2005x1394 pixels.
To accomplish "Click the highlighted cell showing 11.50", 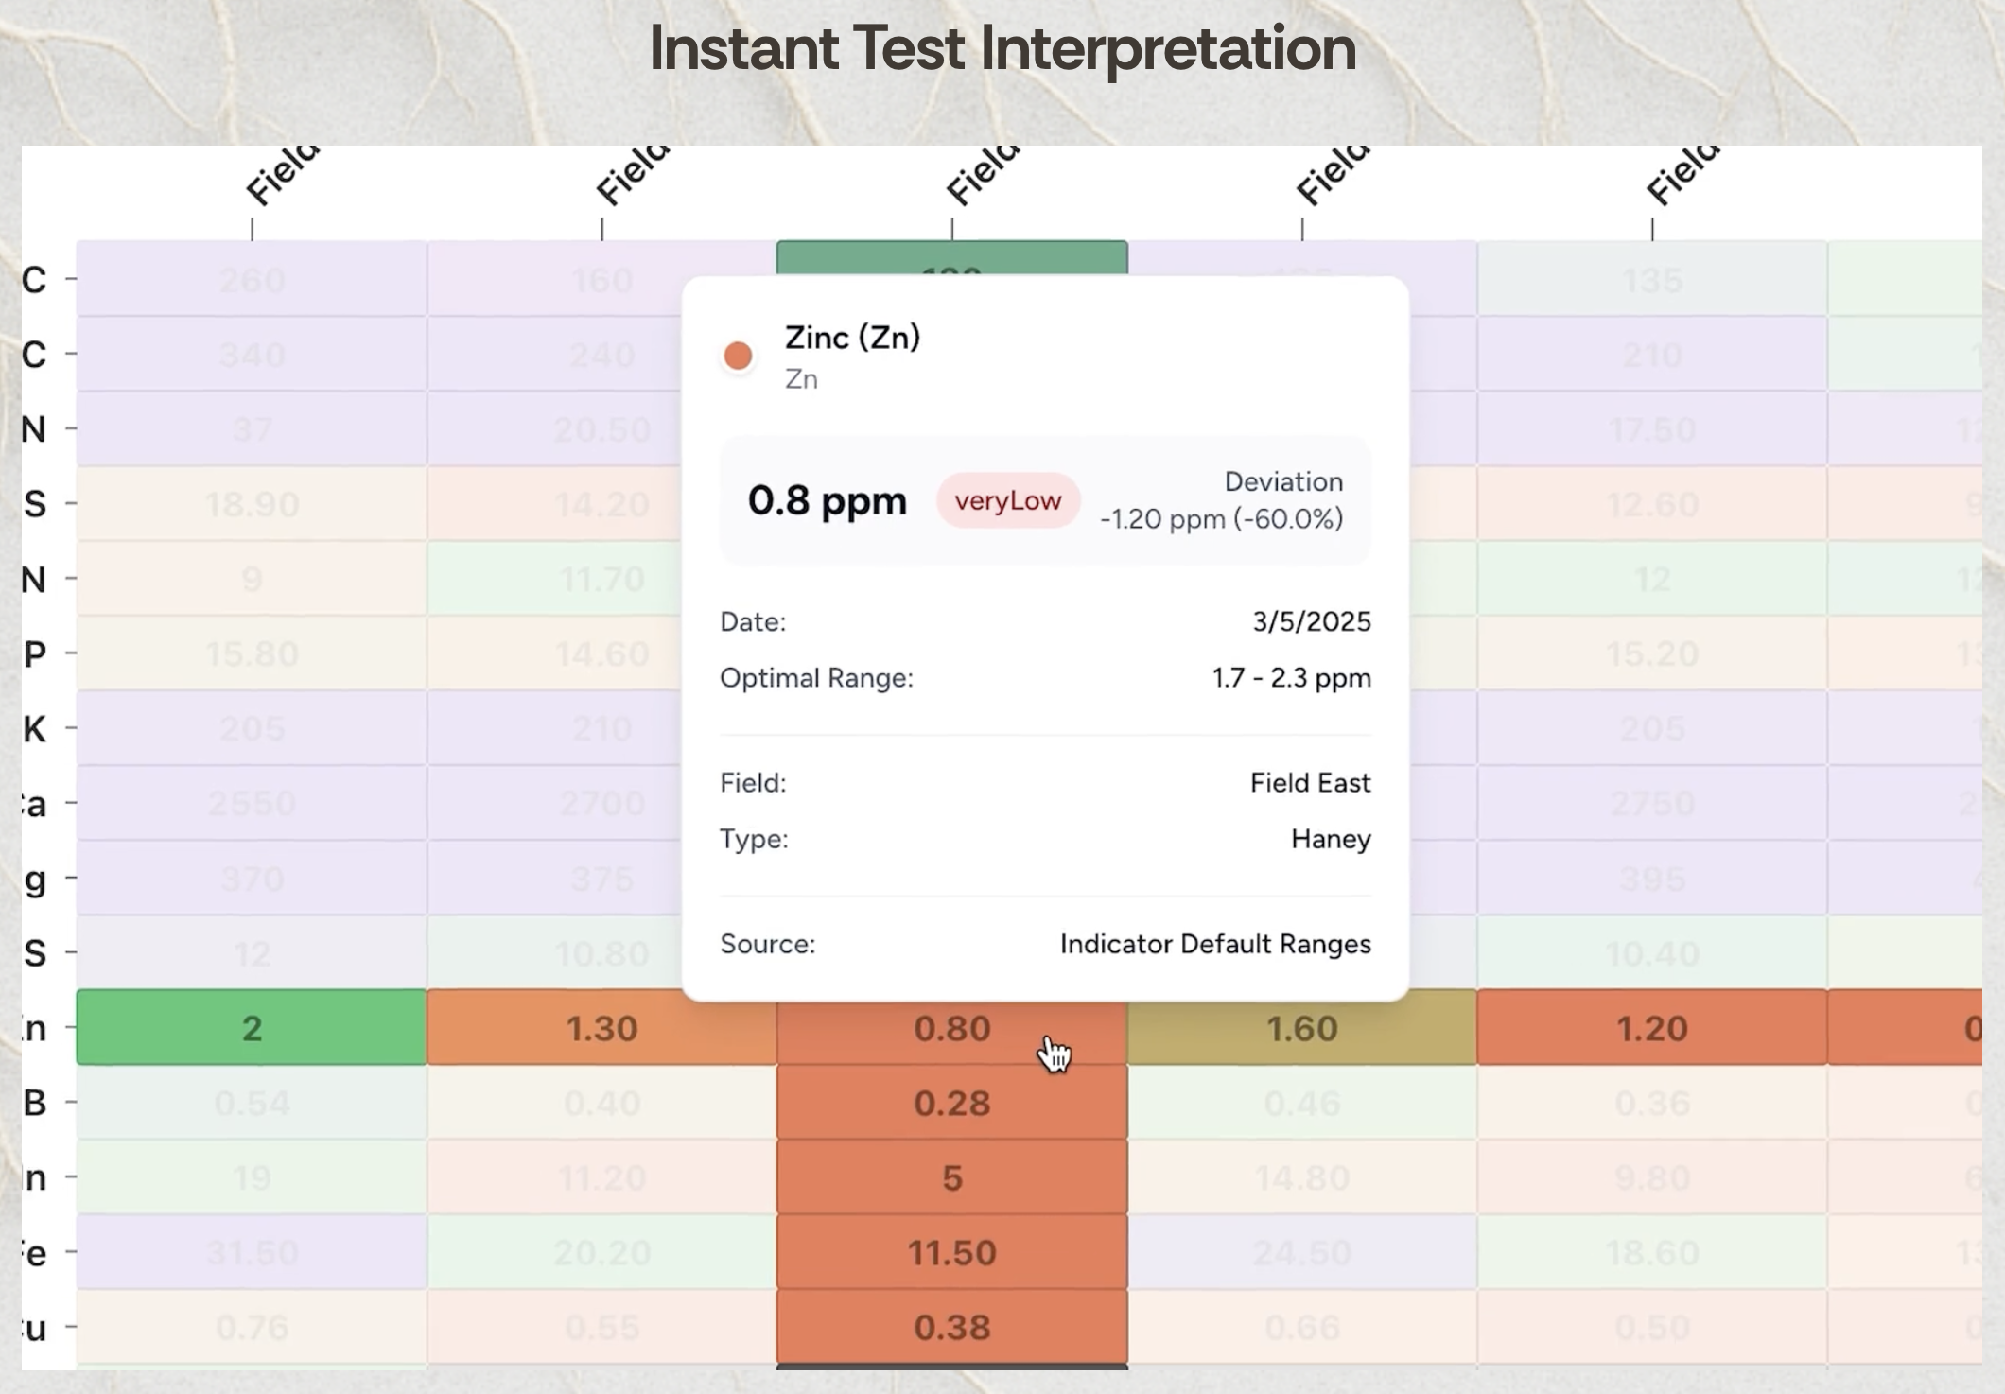I will (951, 1253).
